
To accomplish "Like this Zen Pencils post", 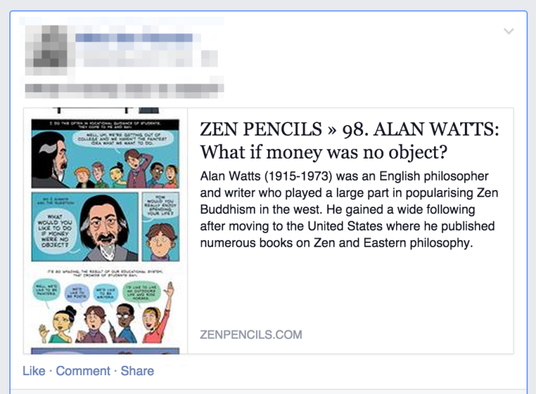I will [x=33, y=371].
